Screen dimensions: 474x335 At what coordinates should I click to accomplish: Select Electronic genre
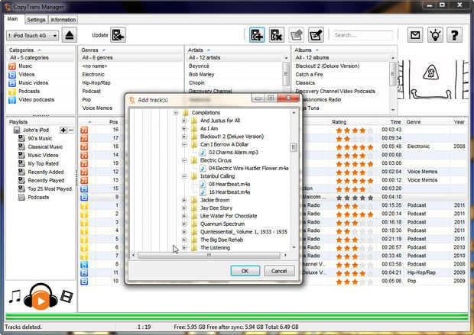(93, 74)
